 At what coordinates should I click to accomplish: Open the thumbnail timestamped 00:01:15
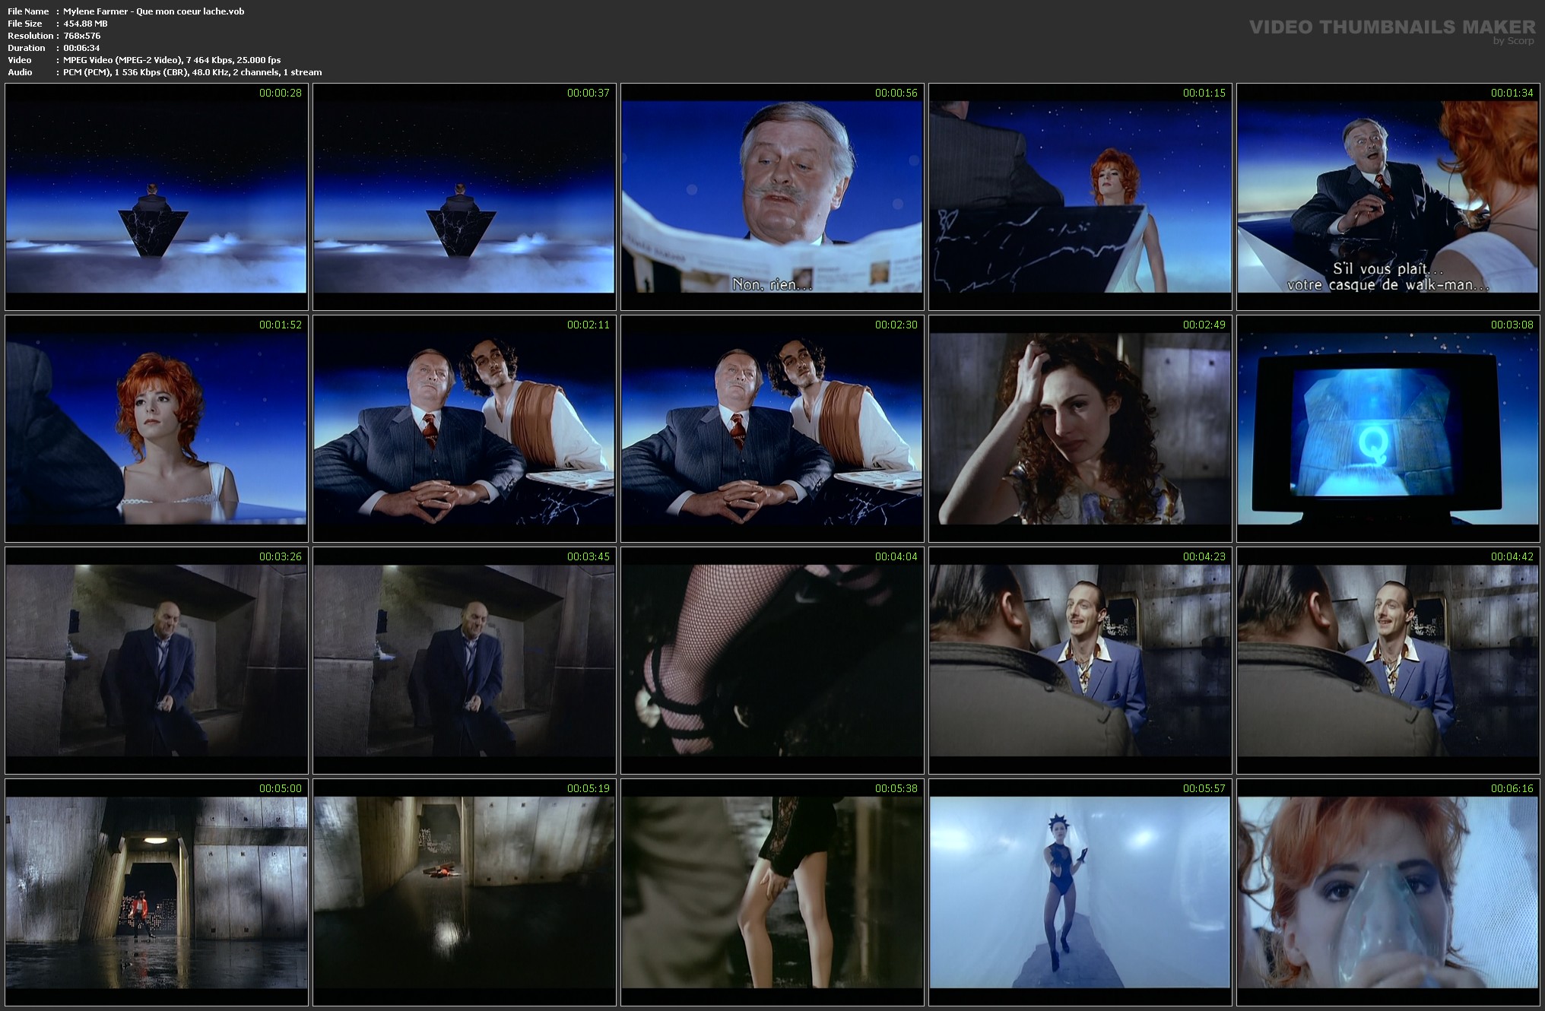click(x=1080, y=196)
